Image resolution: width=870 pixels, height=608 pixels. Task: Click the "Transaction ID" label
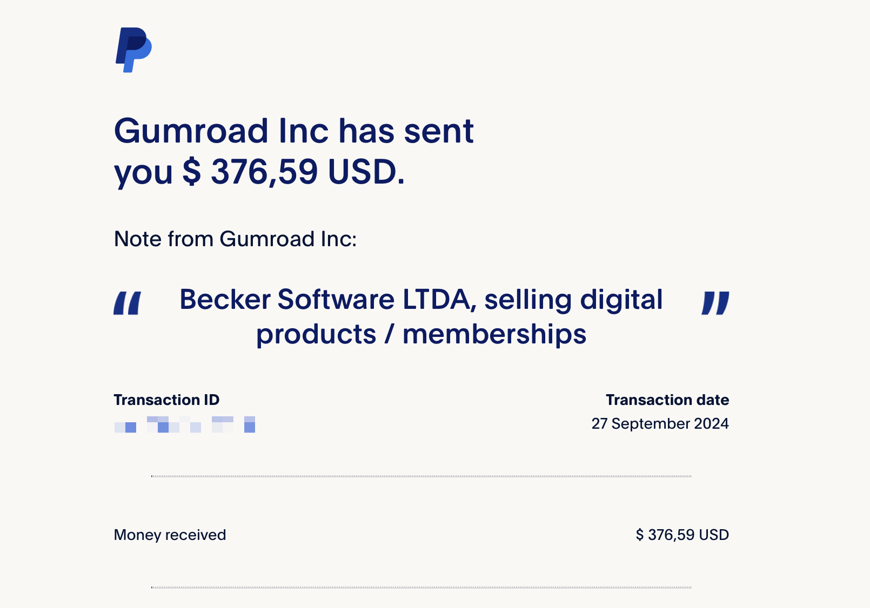pos(166,400)
